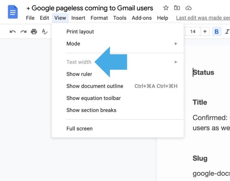
Task: Click the font size field showing 14
Action: coord(193,32)
